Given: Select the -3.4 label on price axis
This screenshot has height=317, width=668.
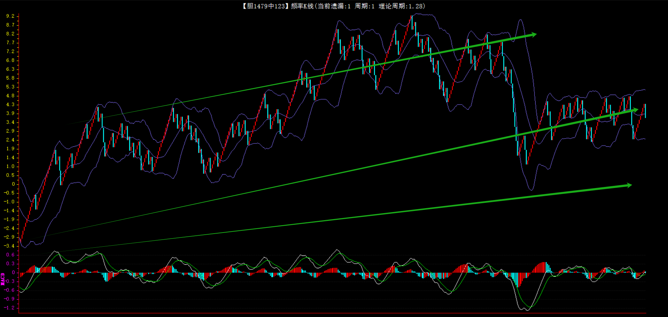Looking at the screenshot, I should pyautogui.click(x=10, y=246).
